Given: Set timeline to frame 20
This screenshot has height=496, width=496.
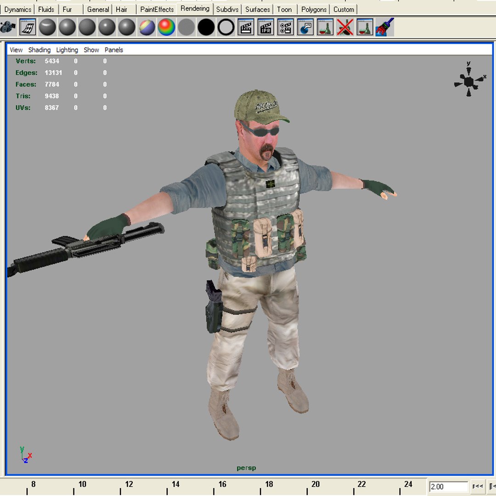Looking at the screenshot, I should [315, 485].
